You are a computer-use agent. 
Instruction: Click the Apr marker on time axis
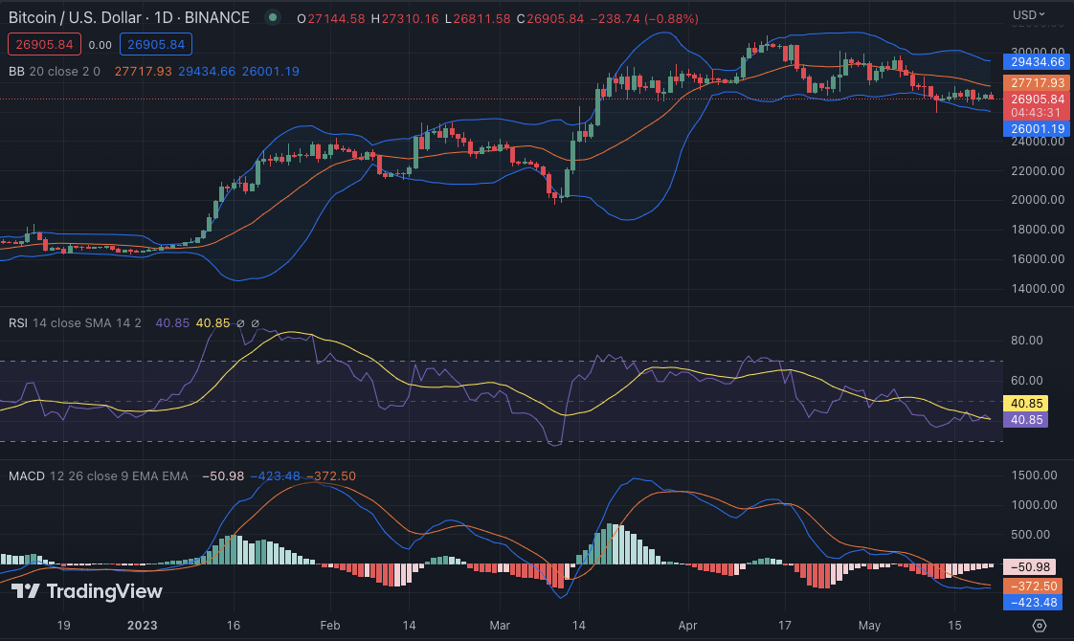(x=687, y=625)
